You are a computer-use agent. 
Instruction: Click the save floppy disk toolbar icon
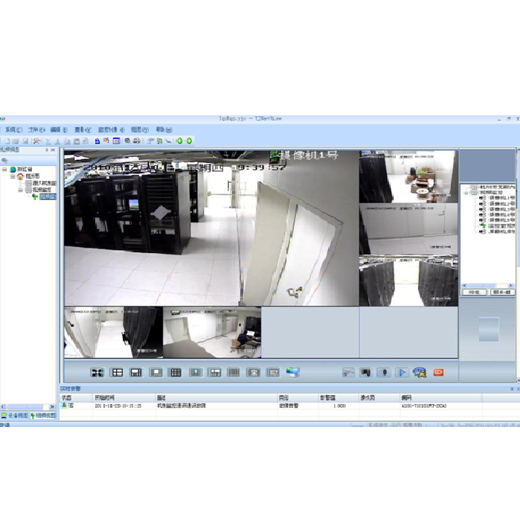[x=25, y=140]
